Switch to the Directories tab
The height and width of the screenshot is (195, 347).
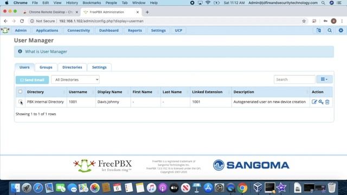coord(72,67)
